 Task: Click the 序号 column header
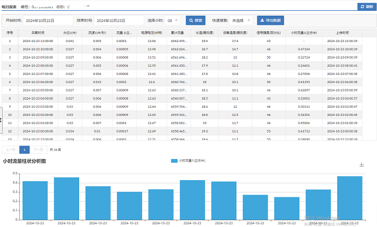click(10, 32)
